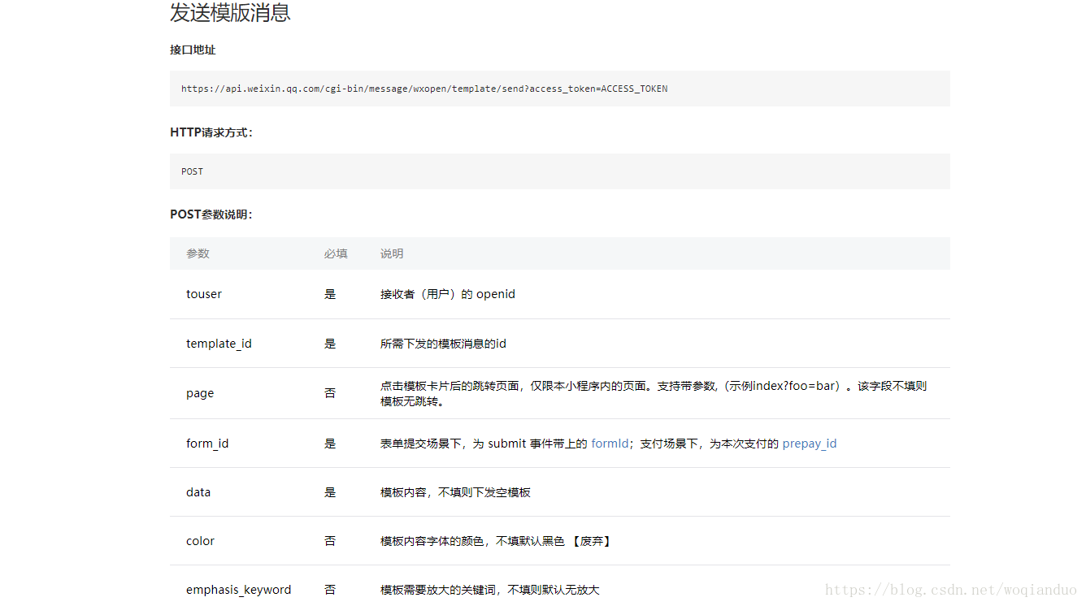Viewport: 1086px width, 606px height.
Task: Click the page description about 跳转页面
Action: click(654, 393)
